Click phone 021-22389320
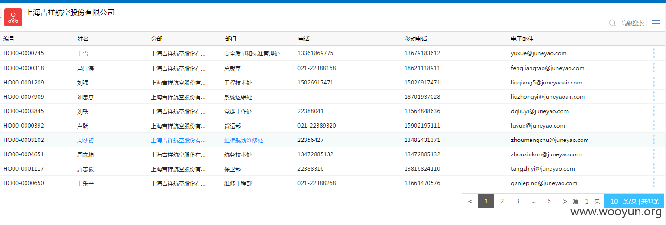Viewport: 666px width, 225px height. 317,126
